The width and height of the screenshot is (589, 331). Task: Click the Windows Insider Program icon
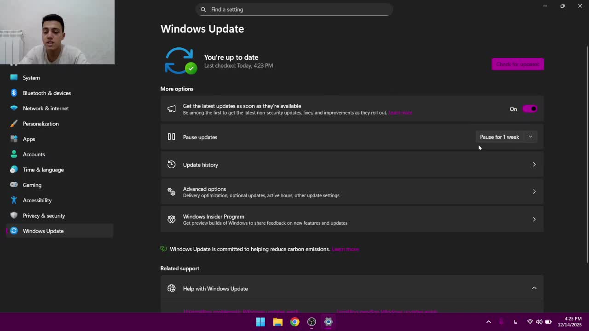(x=171, y=219)
